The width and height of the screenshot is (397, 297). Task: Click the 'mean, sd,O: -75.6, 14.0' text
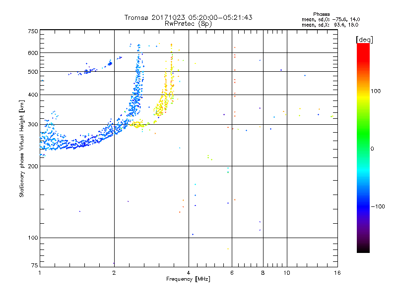tap(331, 19)
